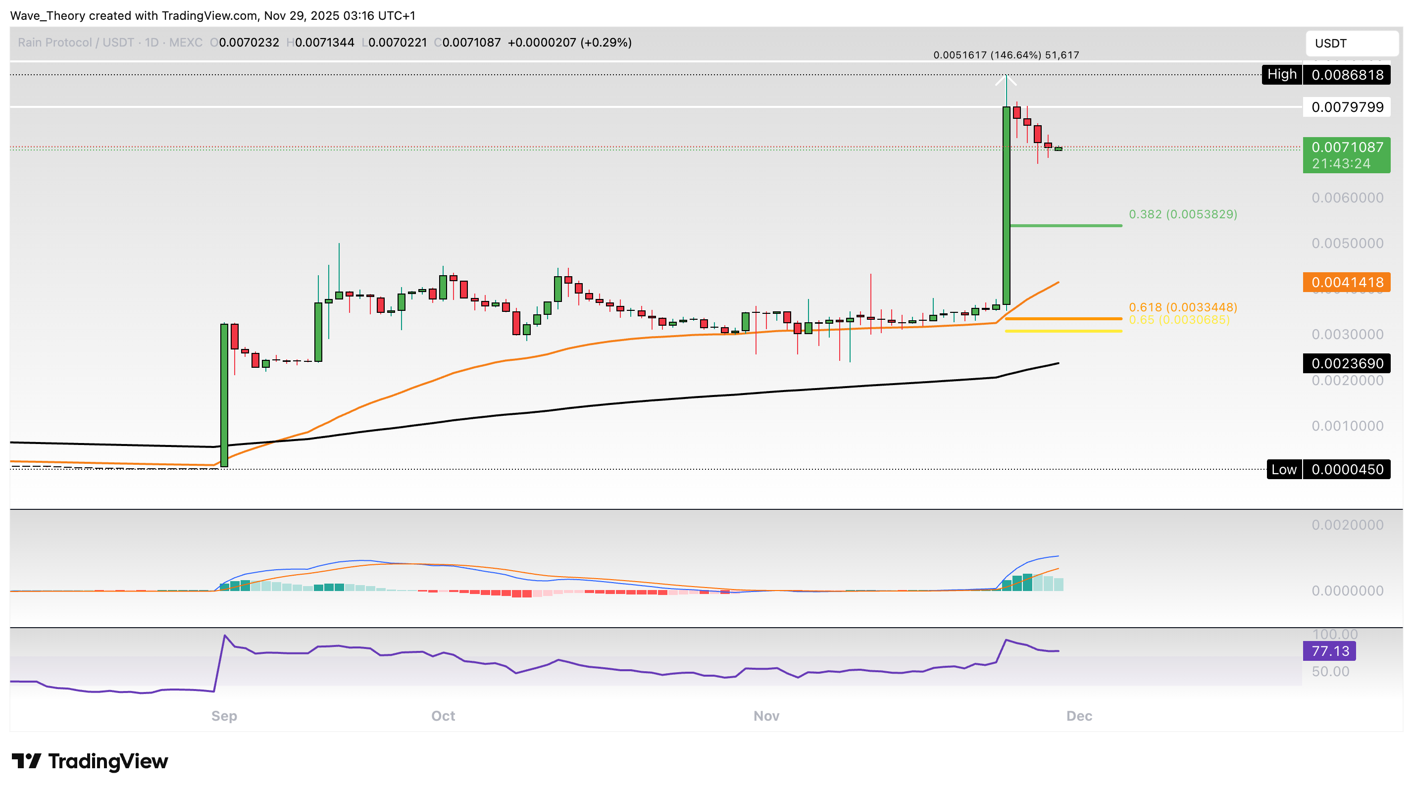Click the green 0.382 Fibonacci line

pos(1065,225)
